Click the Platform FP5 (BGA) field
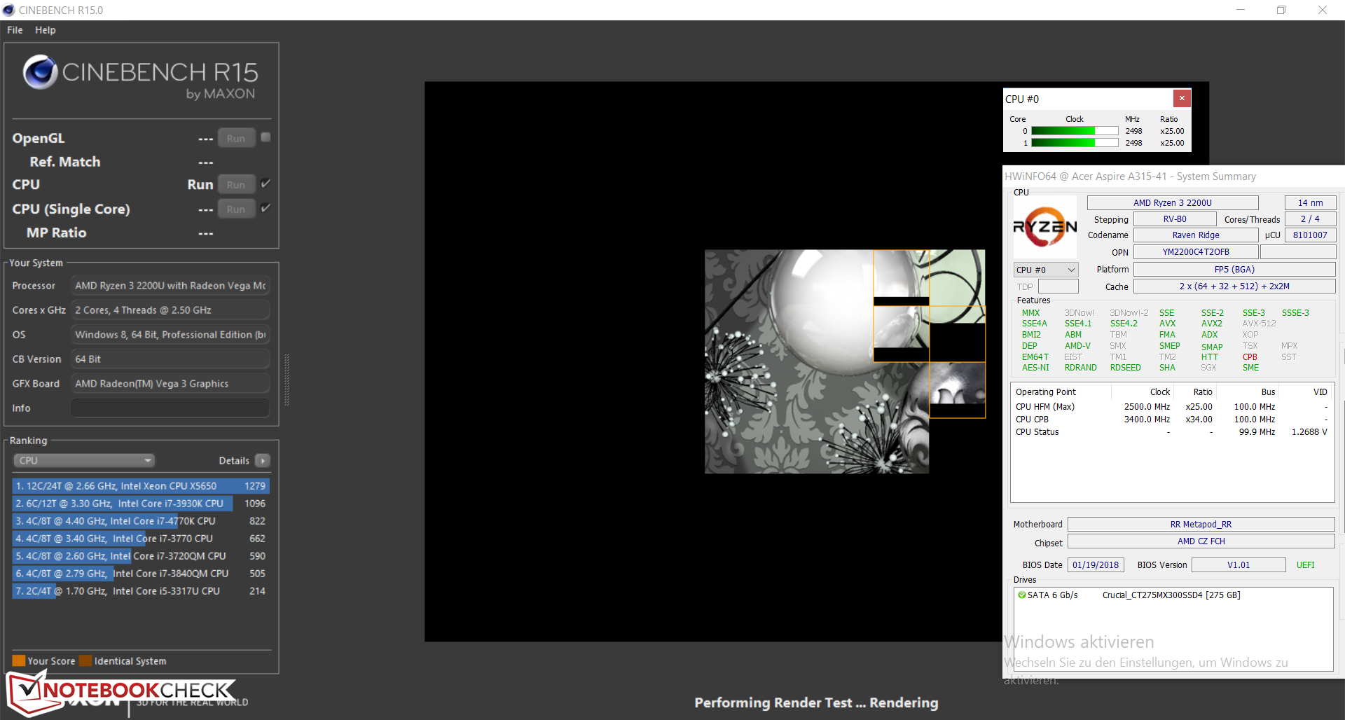Screen dimensions: 1345x720 [x=1234, y=269]
